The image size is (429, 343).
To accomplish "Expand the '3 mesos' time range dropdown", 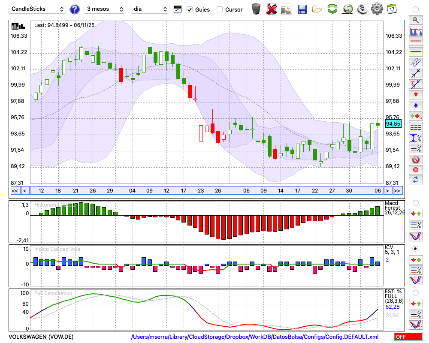I will [105, 9].
